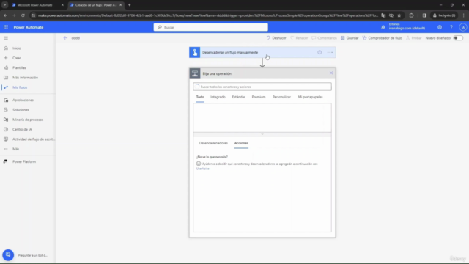469x264 pixels.
Task: Click Probar in the toolbar
Action: pos(413,38)
